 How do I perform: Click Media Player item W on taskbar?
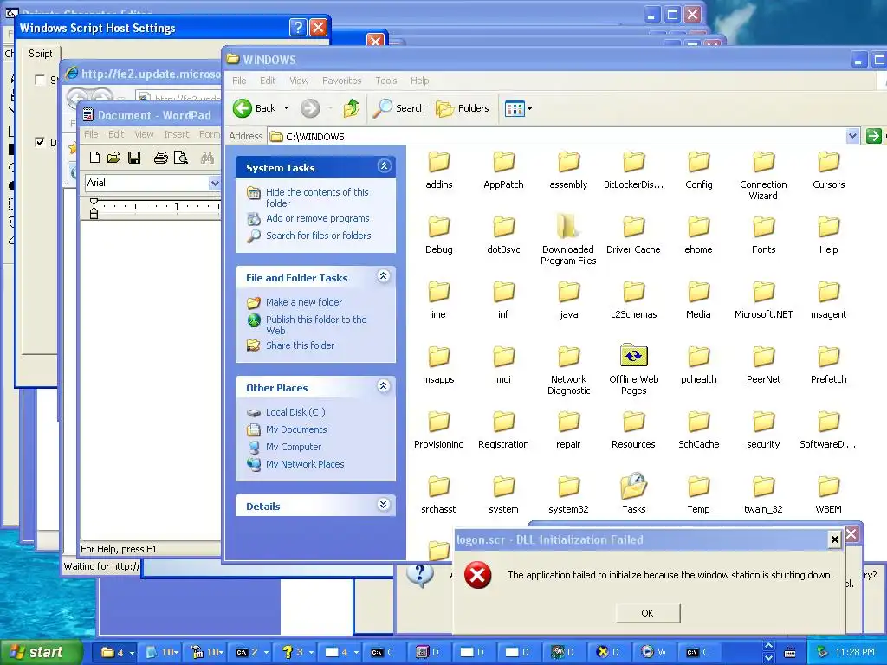point(654,652)
